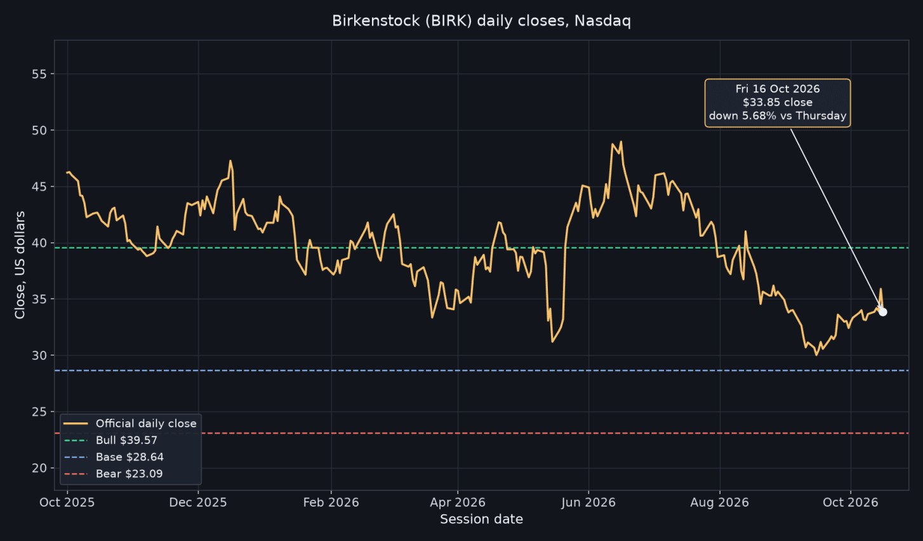Click the green dashed Bull legend sample
This screenshot has height=541, width=923.
[x=76, y=440]
